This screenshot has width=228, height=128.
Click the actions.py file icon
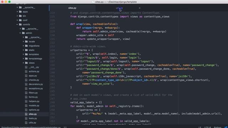point(26,71)
